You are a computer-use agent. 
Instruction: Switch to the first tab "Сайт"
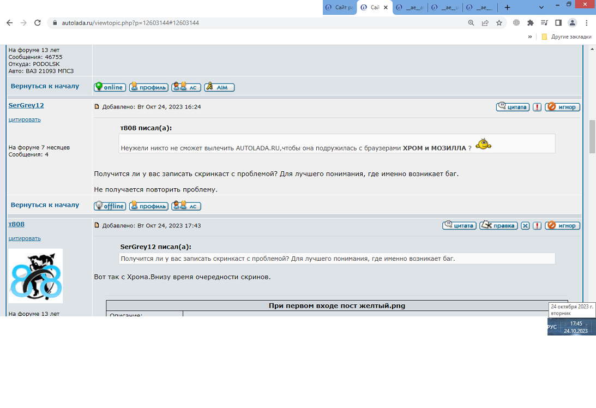[339, 8]
